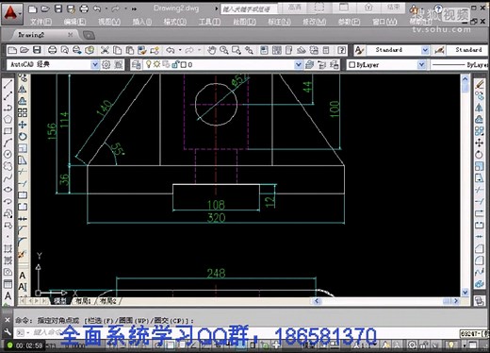Click the Workspace settings gear icon
The height and width of the screenshot is (353, 490).
coord(106,65)
